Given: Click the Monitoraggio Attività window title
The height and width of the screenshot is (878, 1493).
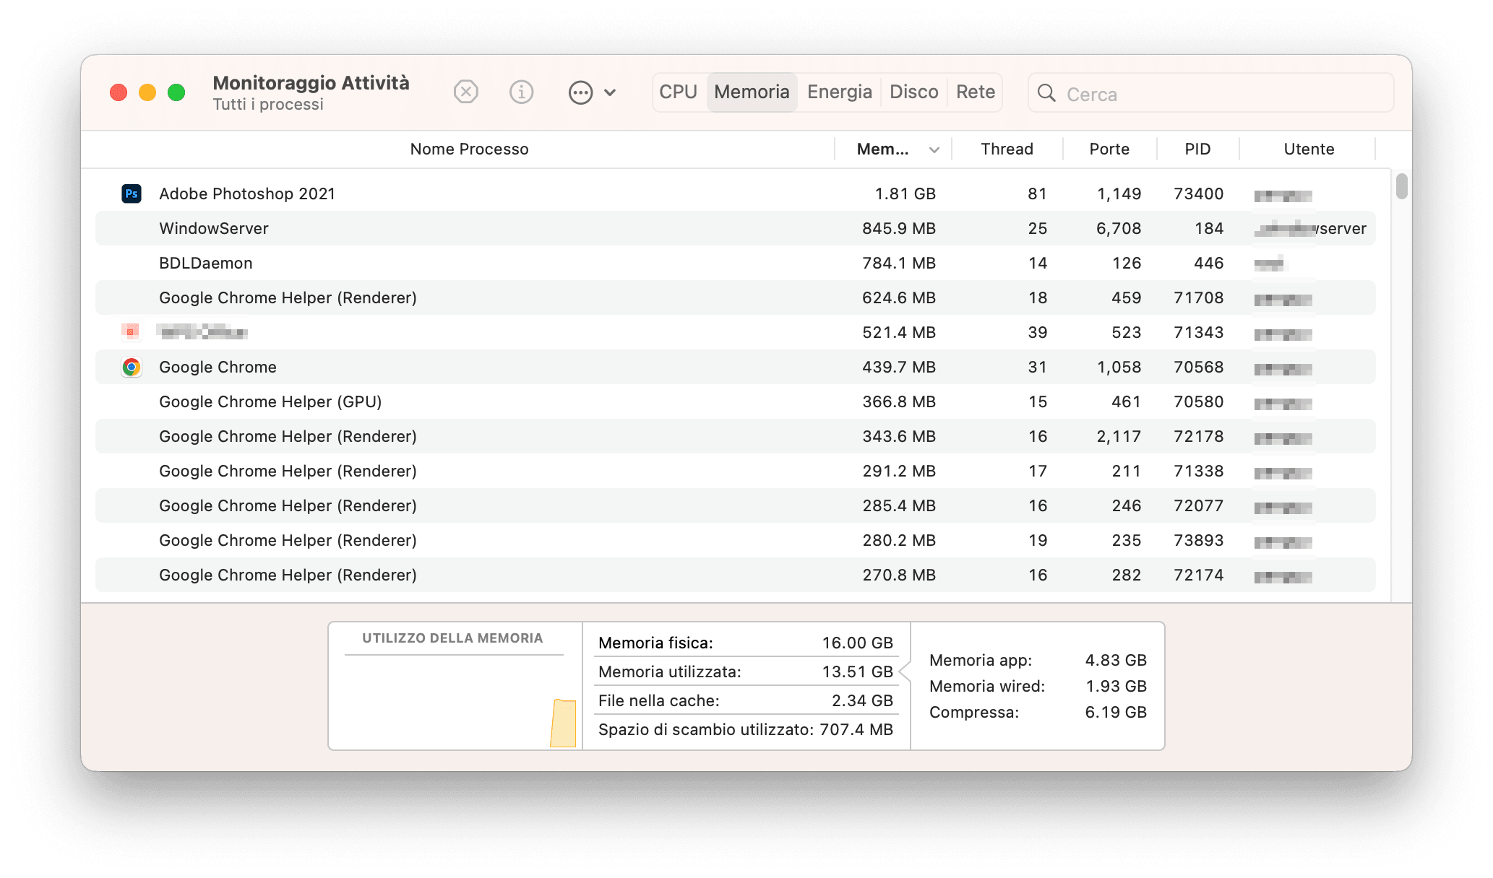Looking at the screenshot, I should [311, 82].
